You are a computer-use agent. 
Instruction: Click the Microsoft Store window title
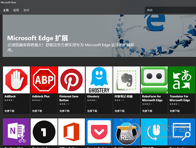8,2
